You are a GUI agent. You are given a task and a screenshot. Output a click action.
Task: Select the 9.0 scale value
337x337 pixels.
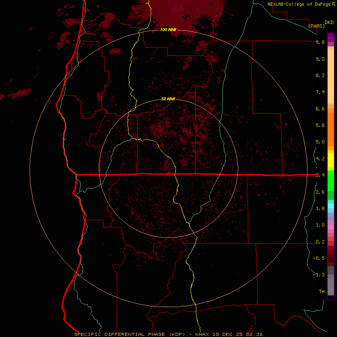[x=320, y=59]
